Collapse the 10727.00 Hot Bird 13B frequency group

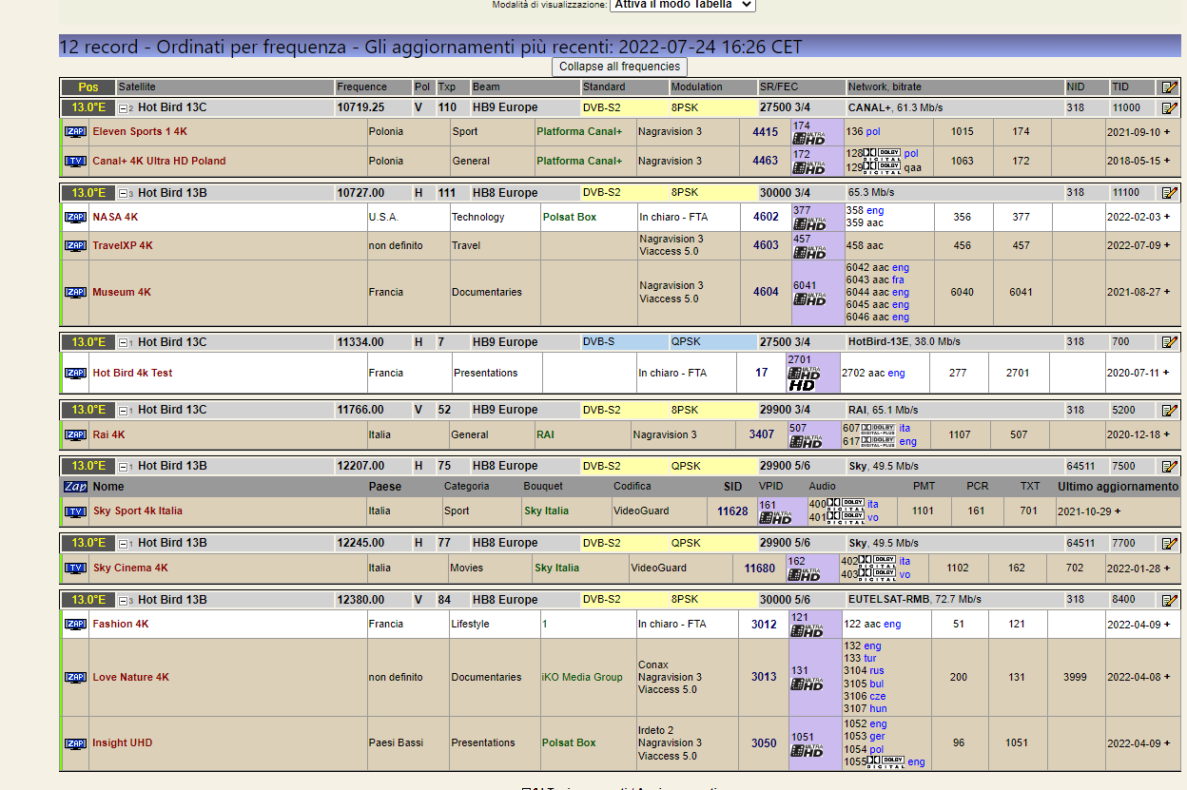pyautogui.click(x=124, y=194)
